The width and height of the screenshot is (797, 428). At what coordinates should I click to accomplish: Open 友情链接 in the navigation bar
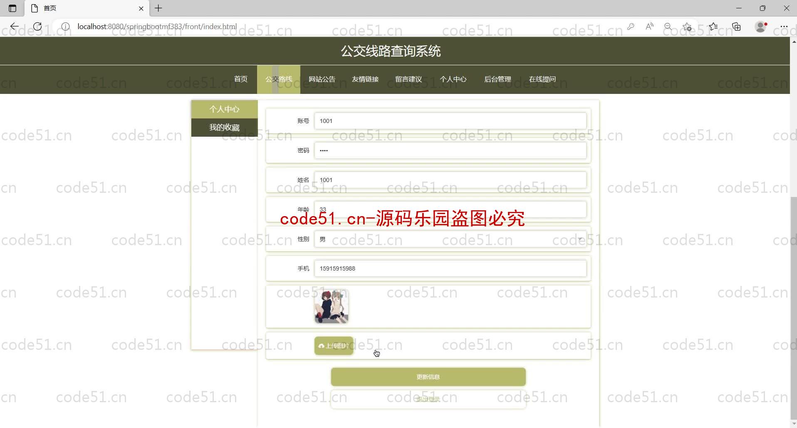point(365,79)
